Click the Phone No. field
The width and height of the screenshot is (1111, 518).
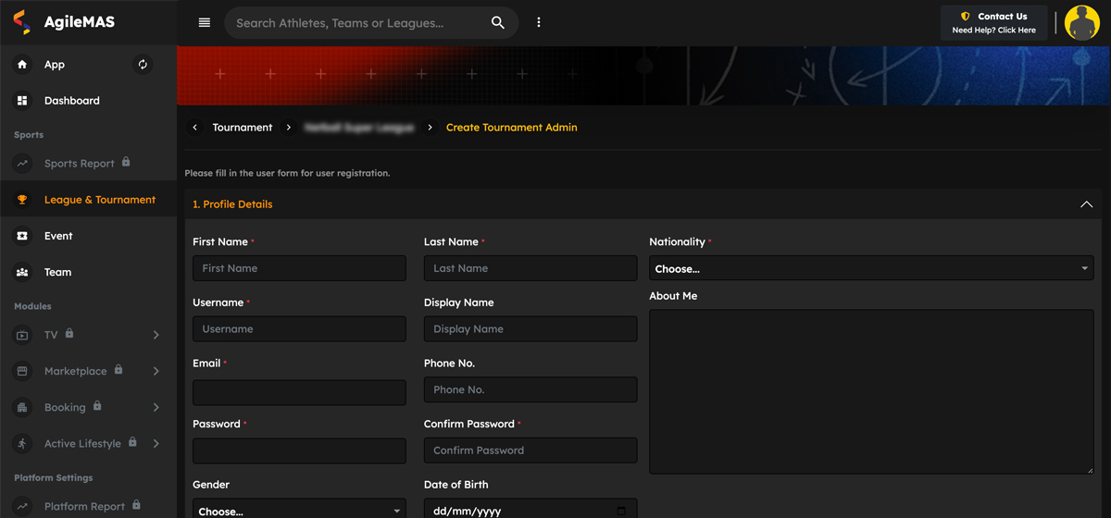click(x=531, y=389)
